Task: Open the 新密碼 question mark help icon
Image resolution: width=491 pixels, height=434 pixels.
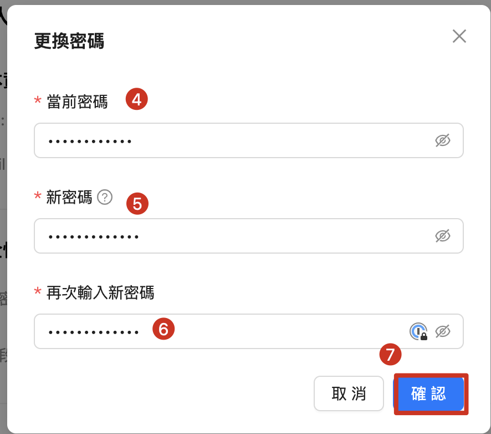Action: point(105,197)
